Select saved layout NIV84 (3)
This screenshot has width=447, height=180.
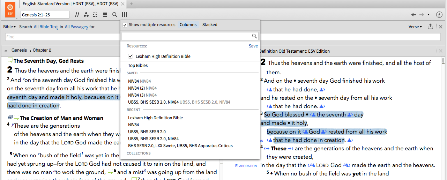point(142,95)
